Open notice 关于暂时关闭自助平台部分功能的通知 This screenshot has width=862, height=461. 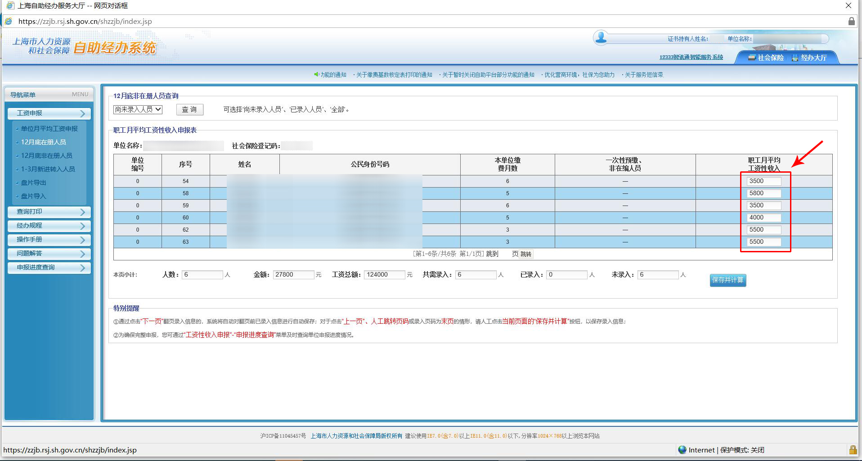point(488,75)
